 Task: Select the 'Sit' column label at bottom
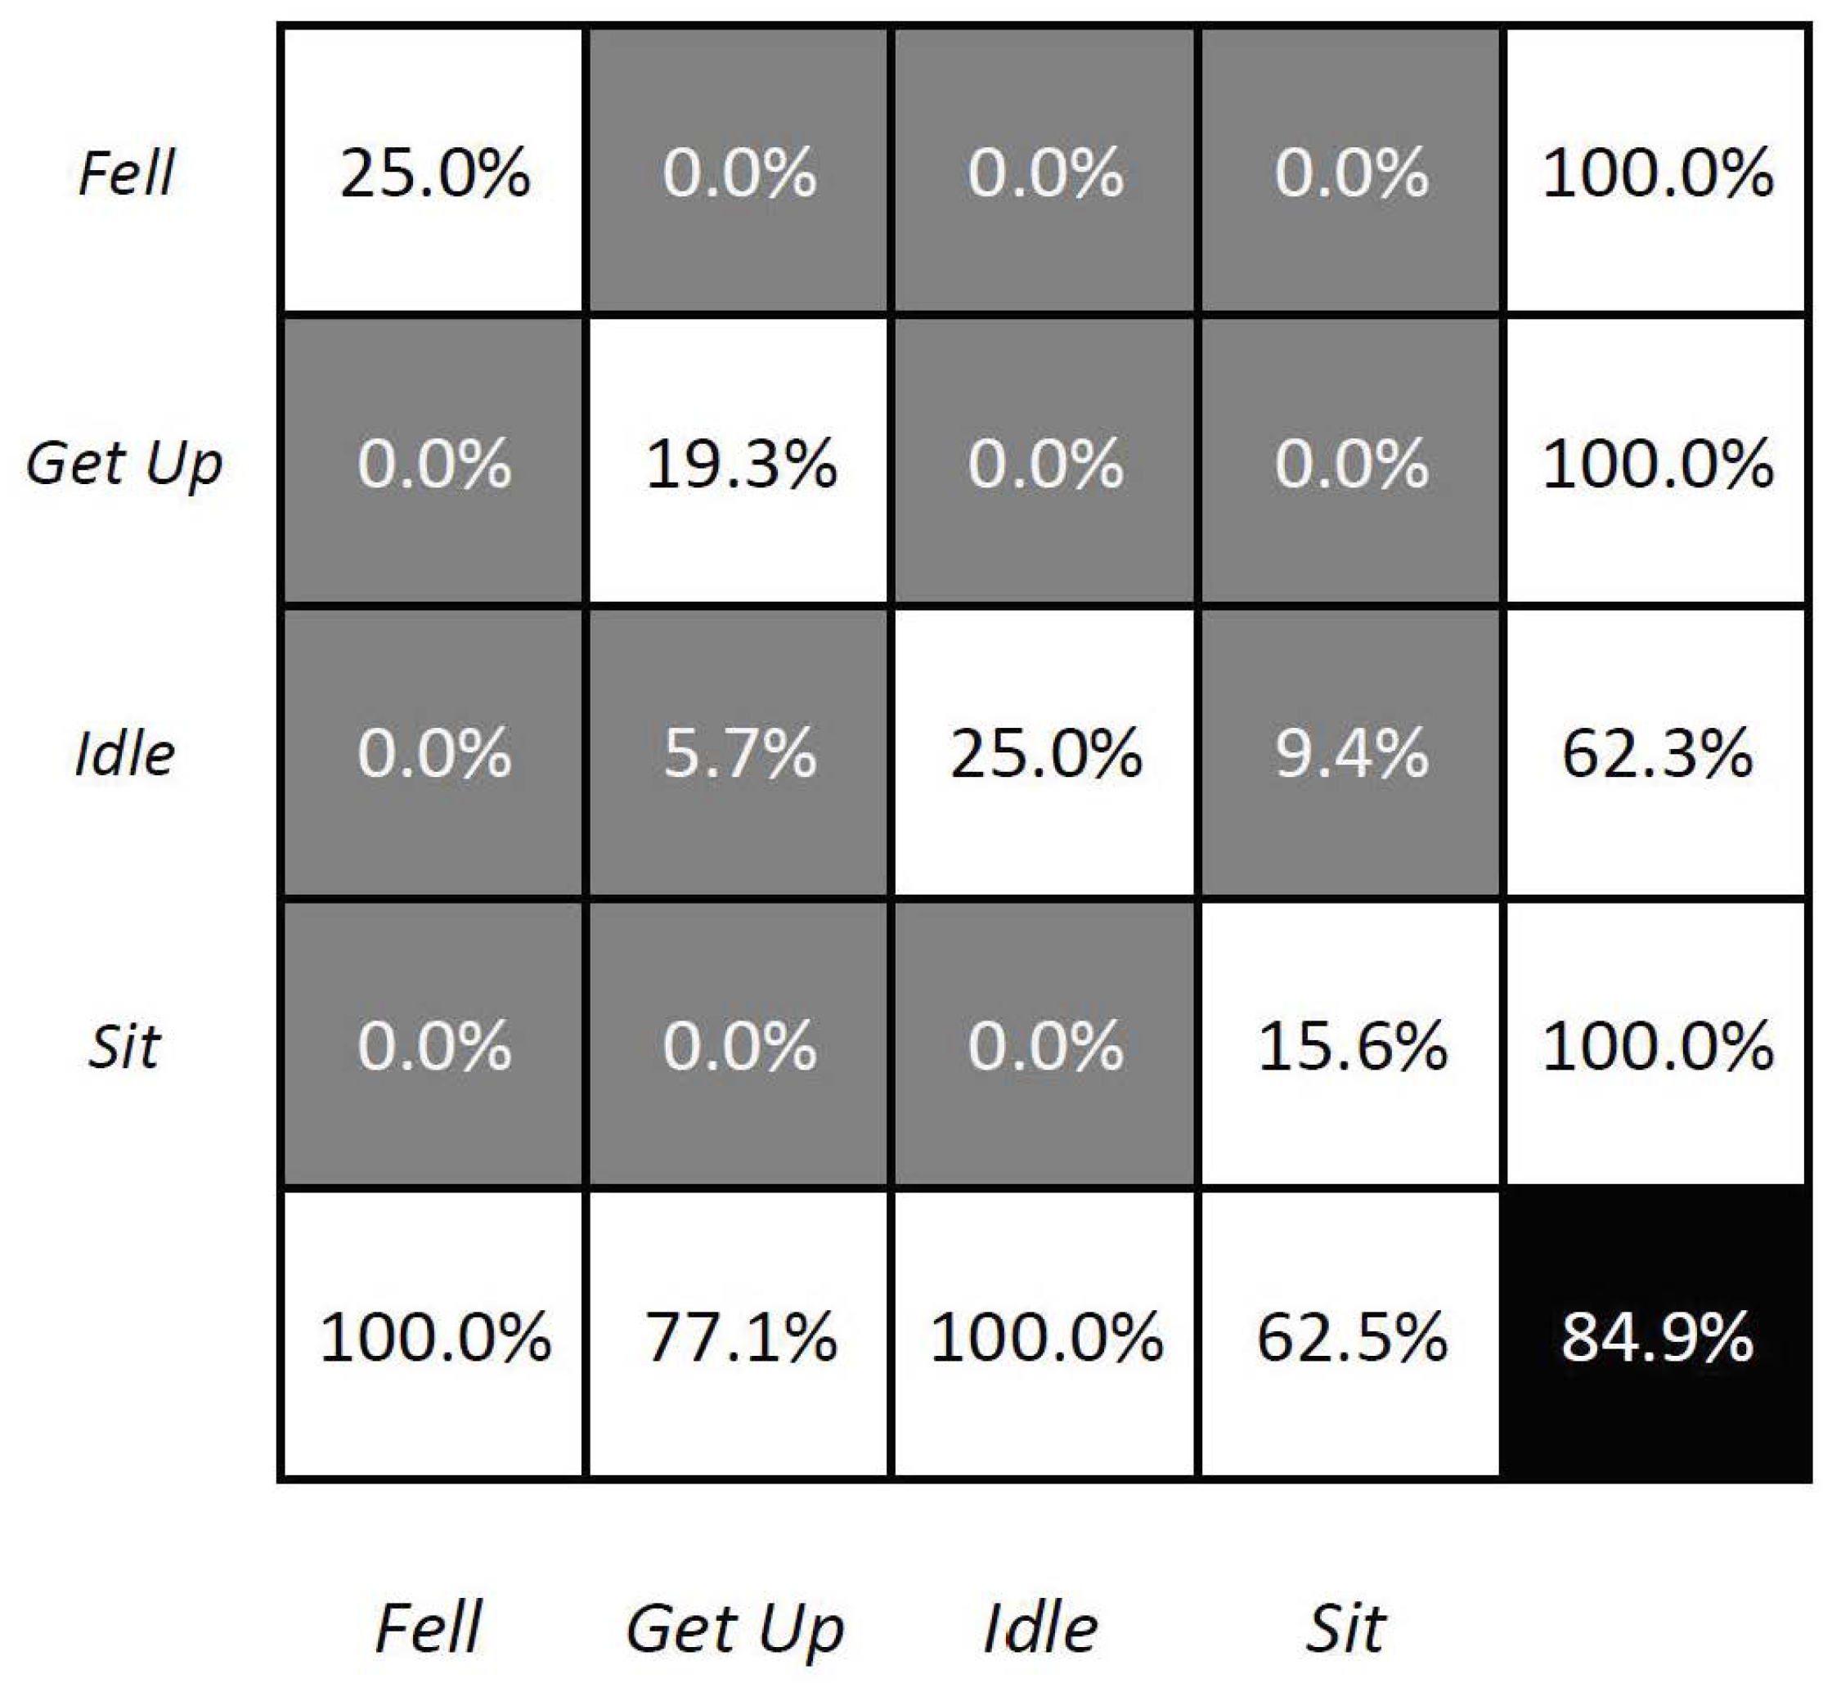[1345, 1628]
